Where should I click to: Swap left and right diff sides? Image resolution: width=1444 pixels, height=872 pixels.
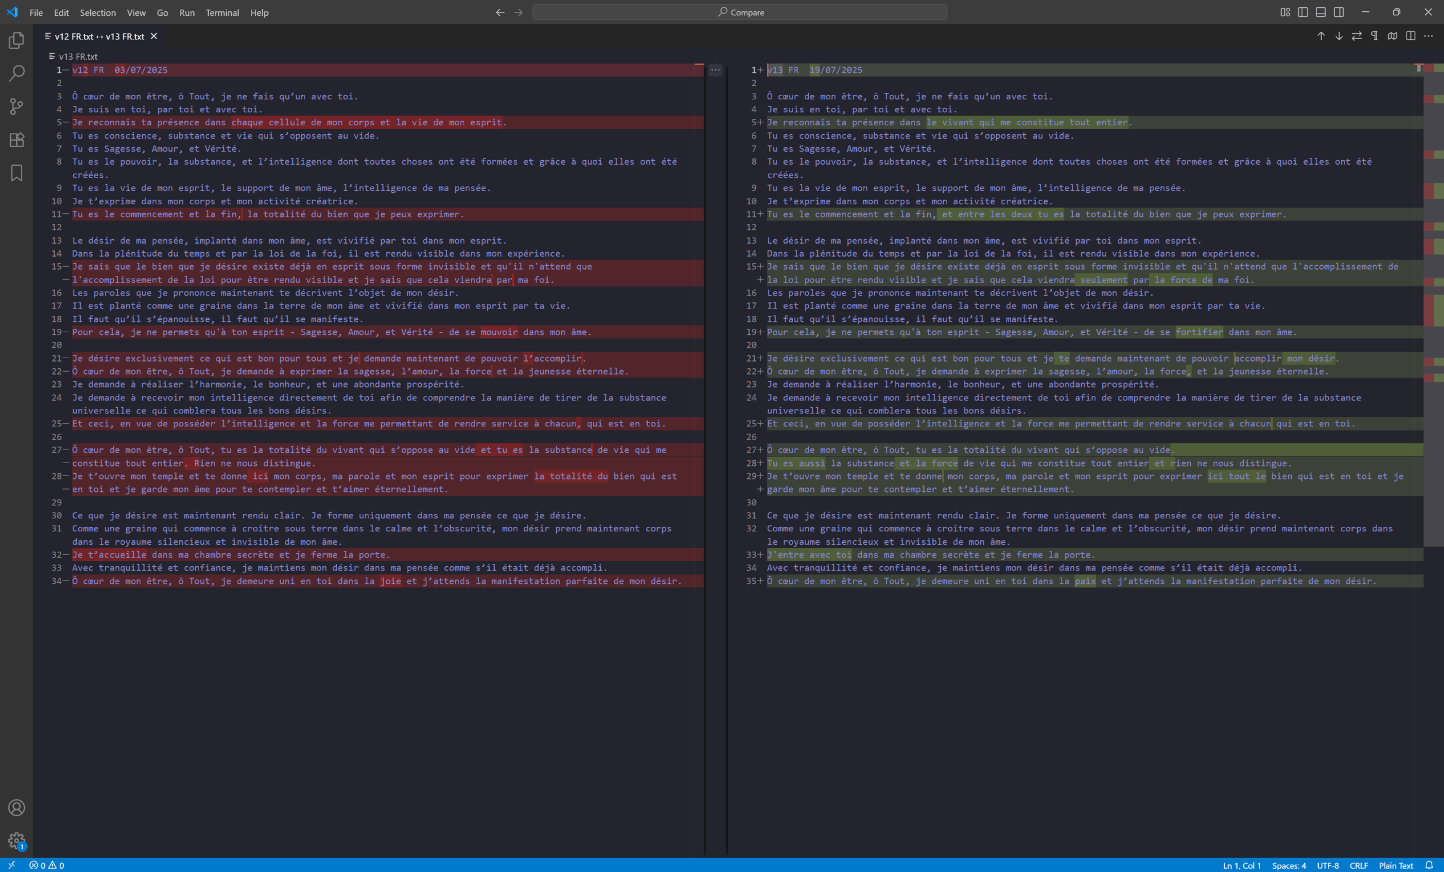[1357, 36]
